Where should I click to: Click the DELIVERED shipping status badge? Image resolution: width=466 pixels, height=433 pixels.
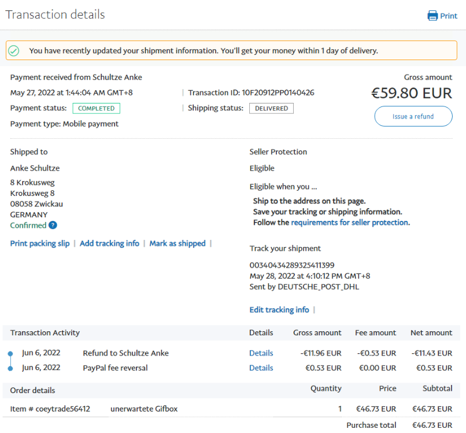pos(271,108)
